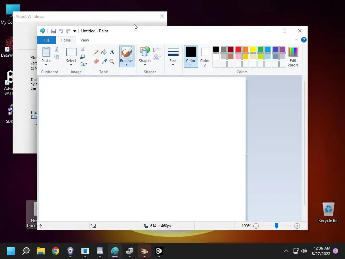The height and width of the screenshot is (259, 345).
Task: Open notification center badge
Action: coord(336,251)
